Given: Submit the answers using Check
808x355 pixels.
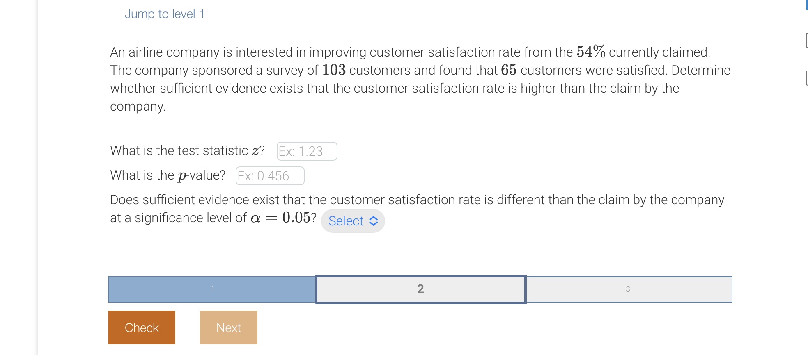Looking at the screenshot, I should (x=141, y=327).
